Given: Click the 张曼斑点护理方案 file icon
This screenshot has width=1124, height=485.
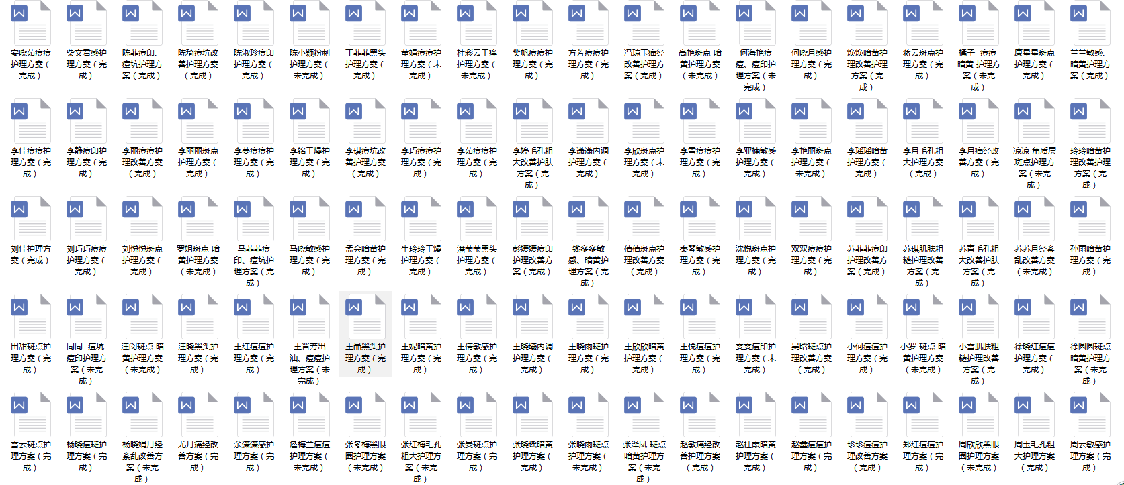Looking at the screenshot, I should pos(476,415).
